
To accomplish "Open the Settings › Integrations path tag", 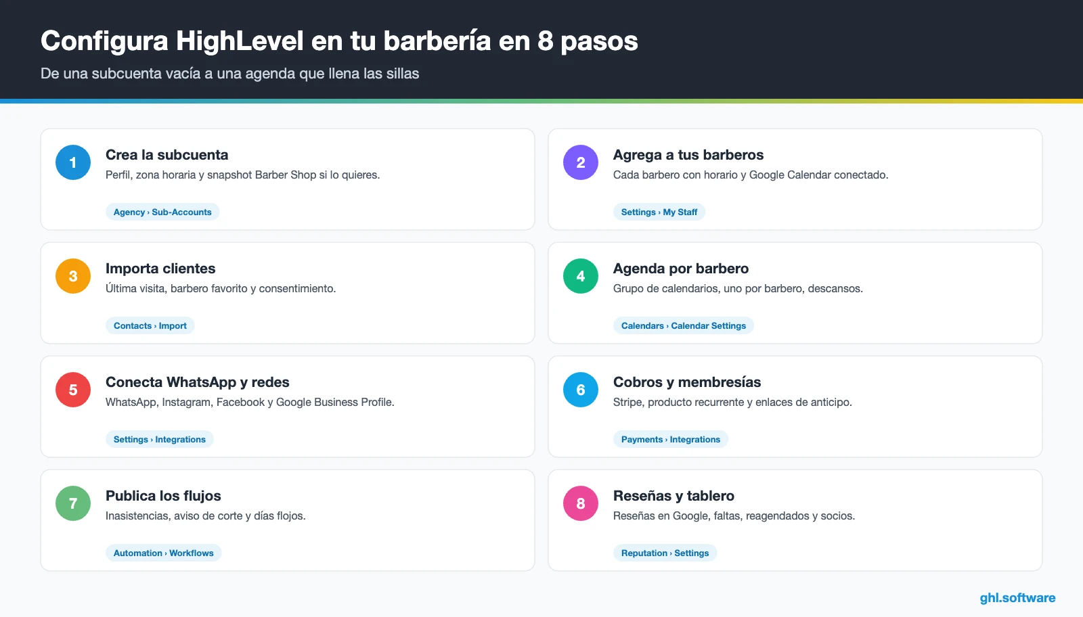I will tap(160, 439).
